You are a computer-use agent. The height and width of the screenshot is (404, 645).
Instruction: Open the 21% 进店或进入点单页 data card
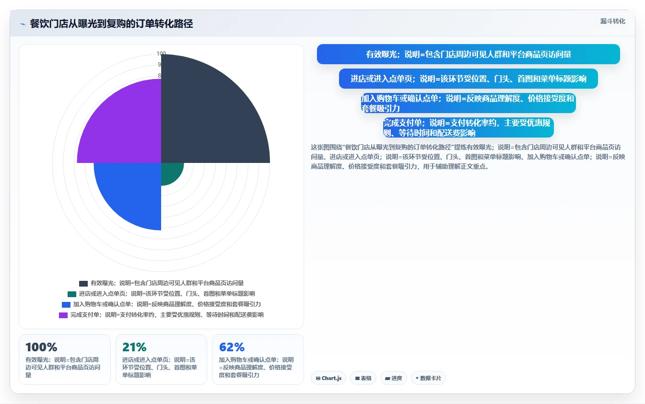click(161, 359)
